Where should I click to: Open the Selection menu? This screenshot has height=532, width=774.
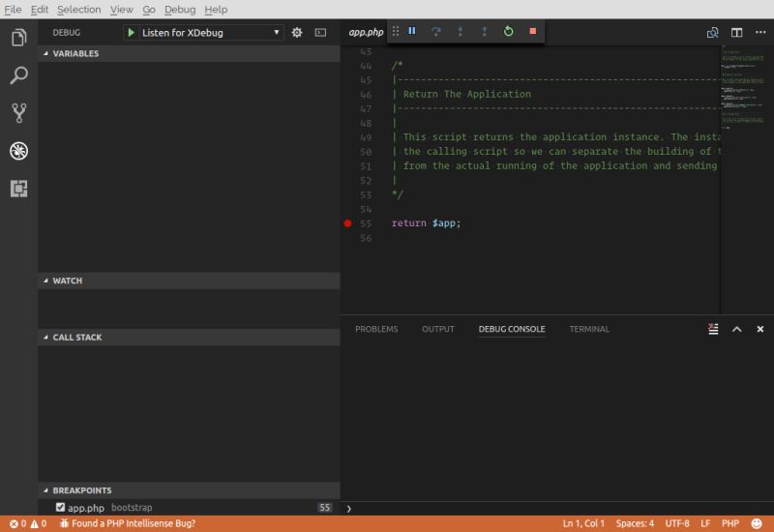click(x=79, y=10)
